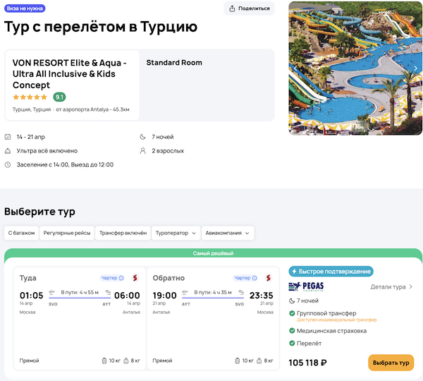Viewport: 423px width, 381px height.
Task: Click airline logo on the Обратно flight
Action: 267,278
